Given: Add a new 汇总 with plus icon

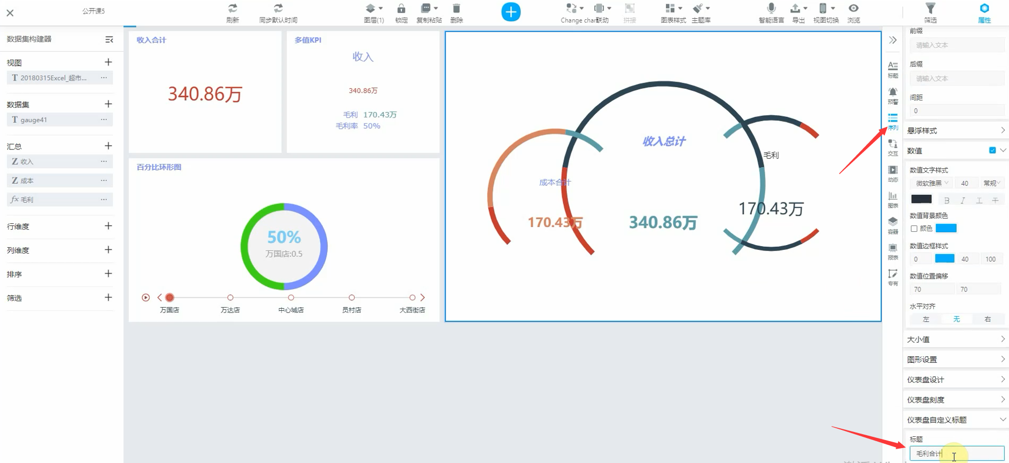Looking at the screenshot, I should tap(108, 146).
